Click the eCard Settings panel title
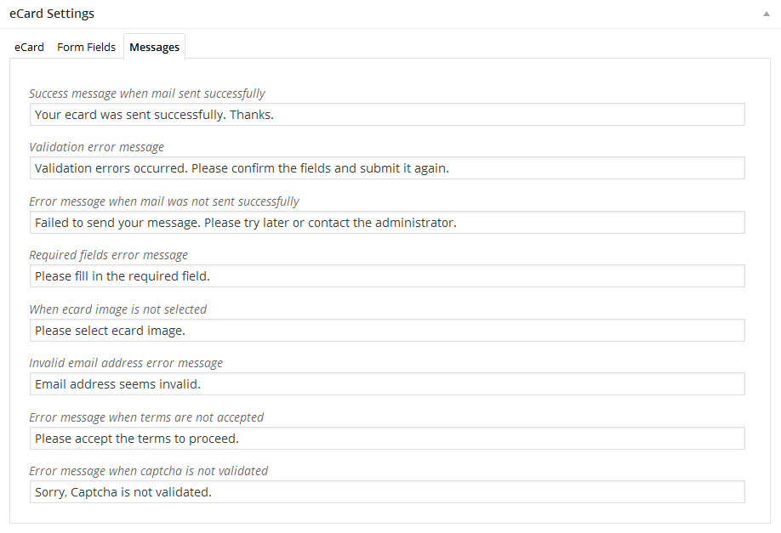This screenshot has height=533, width=781. pos(52,14)
